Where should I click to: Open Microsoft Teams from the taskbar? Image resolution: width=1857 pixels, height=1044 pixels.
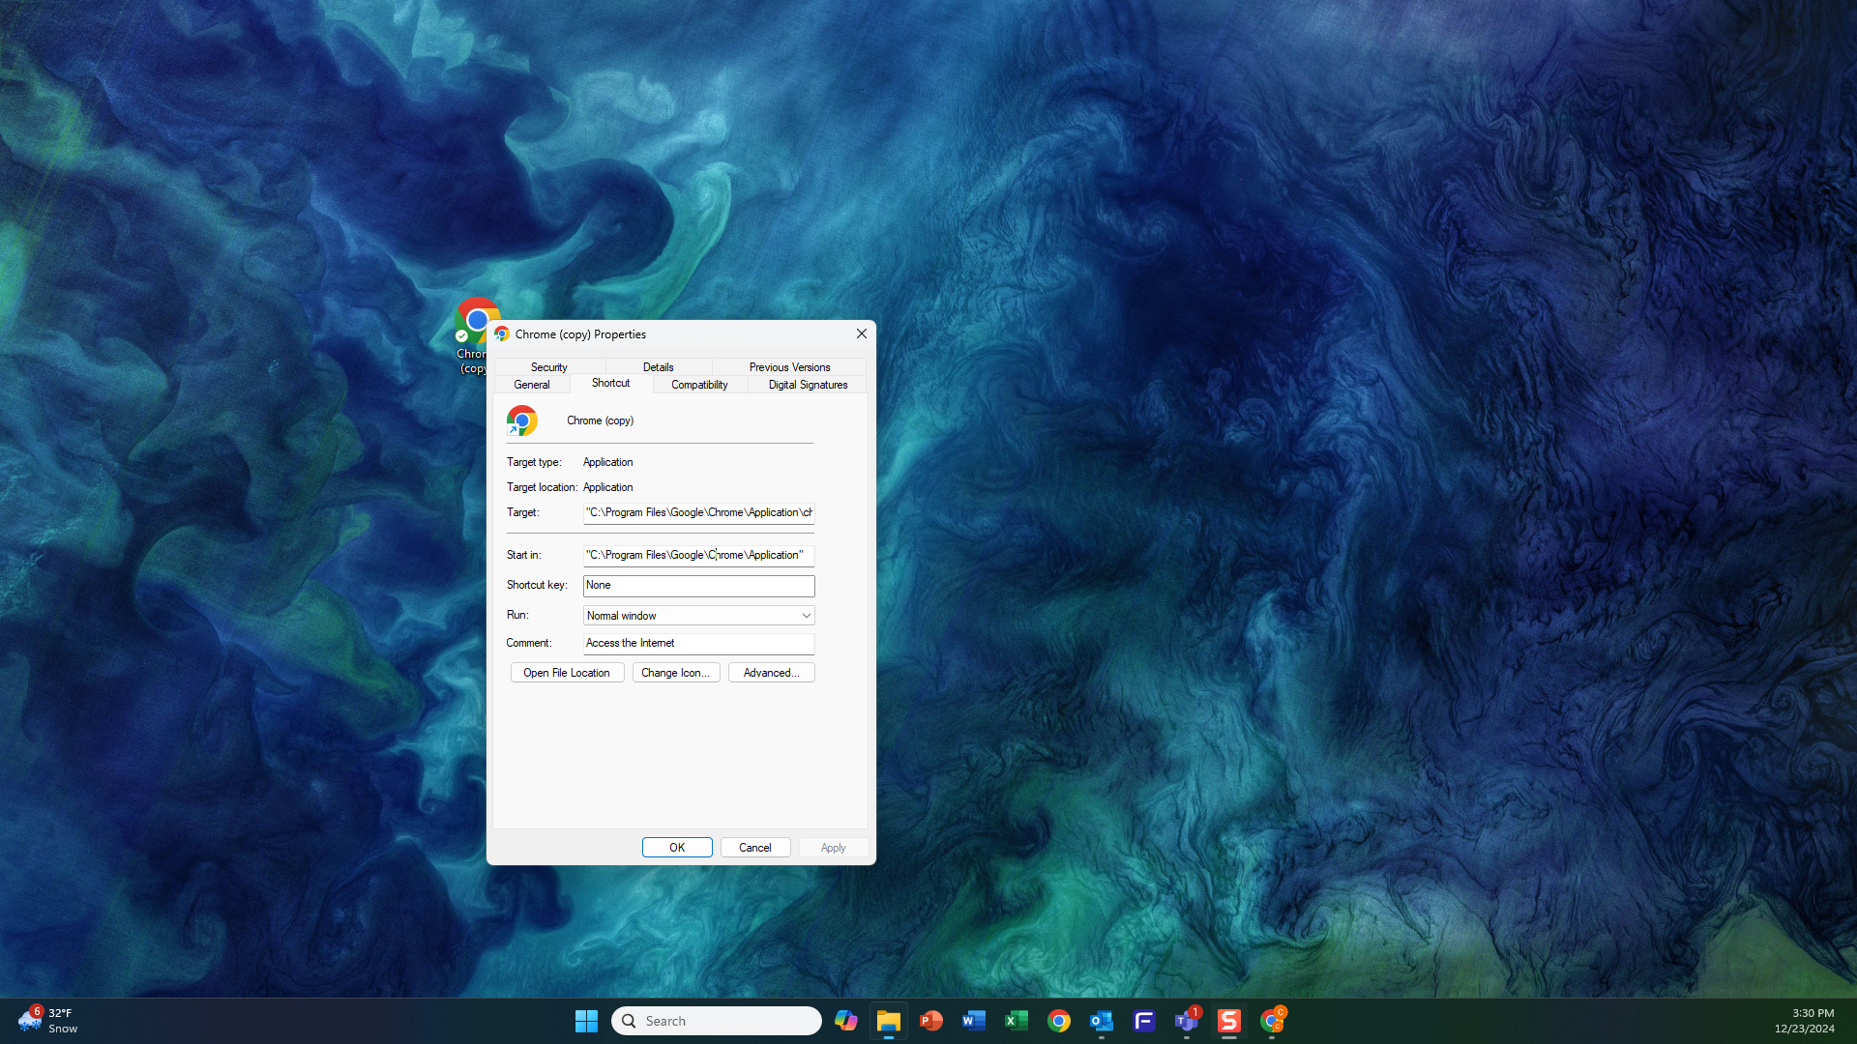[x=1186, y=1021]
